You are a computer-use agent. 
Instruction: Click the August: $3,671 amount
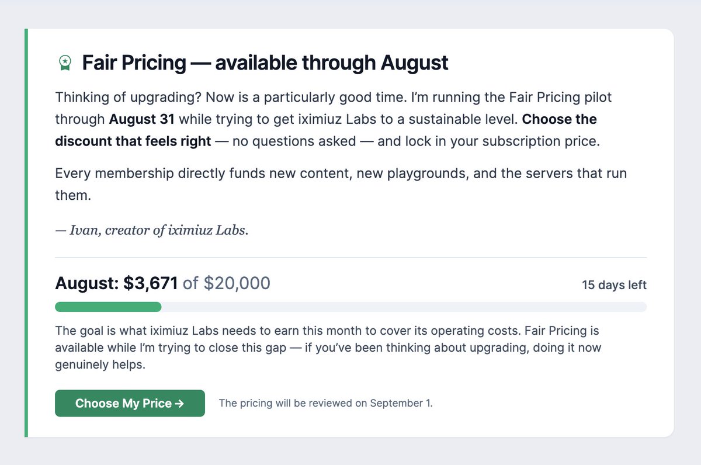coord(116,283)
